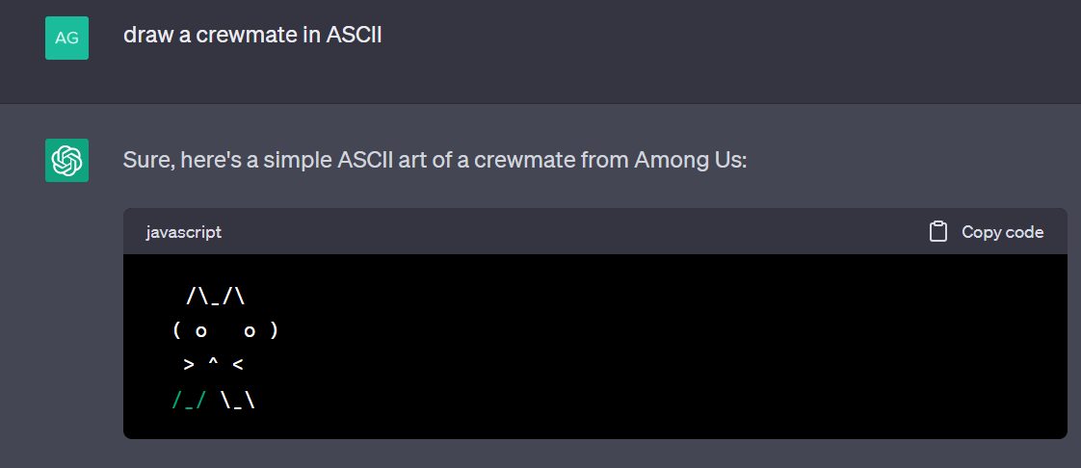This screenshot has height=468, width=1081.
Task: Click the white \_\ segment on the last line
Action: 239,400
